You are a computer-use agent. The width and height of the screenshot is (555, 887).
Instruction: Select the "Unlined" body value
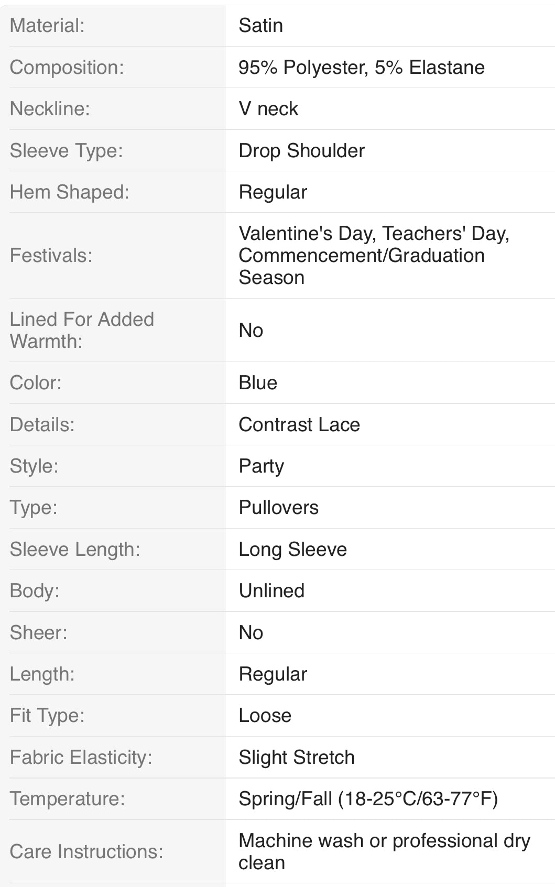tap(271, 591)
